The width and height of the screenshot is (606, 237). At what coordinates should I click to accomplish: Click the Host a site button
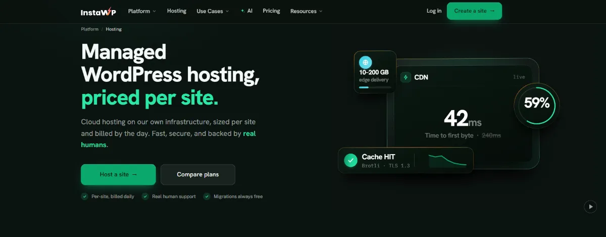pos(118,174)
